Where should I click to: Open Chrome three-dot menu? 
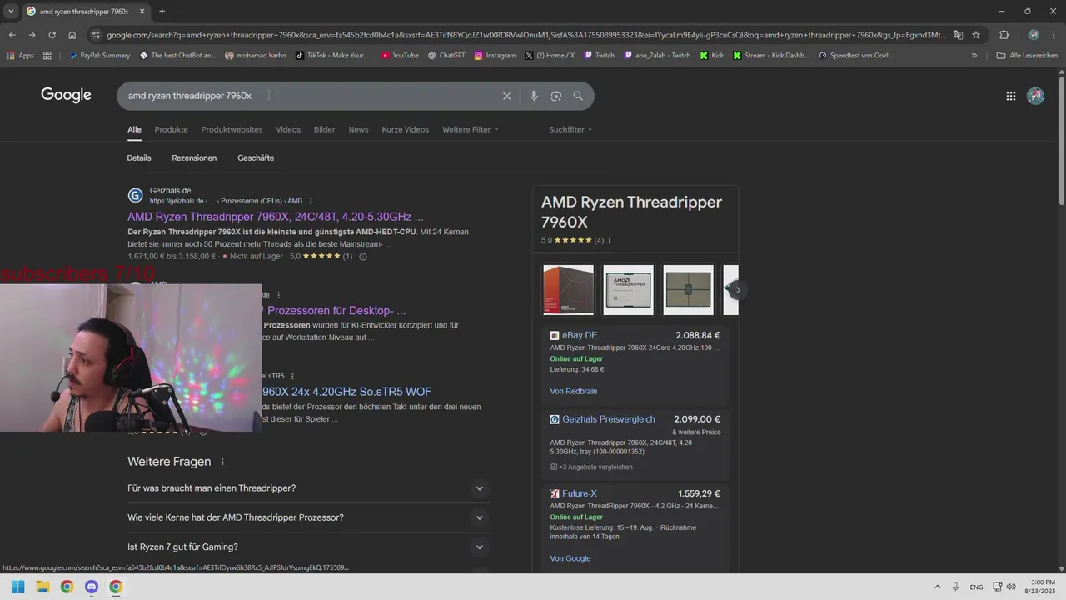pyautogui.click(x=1054, y=35)
